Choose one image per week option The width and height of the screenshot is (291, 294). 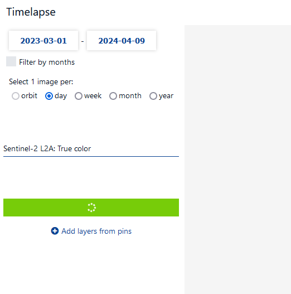79,96
